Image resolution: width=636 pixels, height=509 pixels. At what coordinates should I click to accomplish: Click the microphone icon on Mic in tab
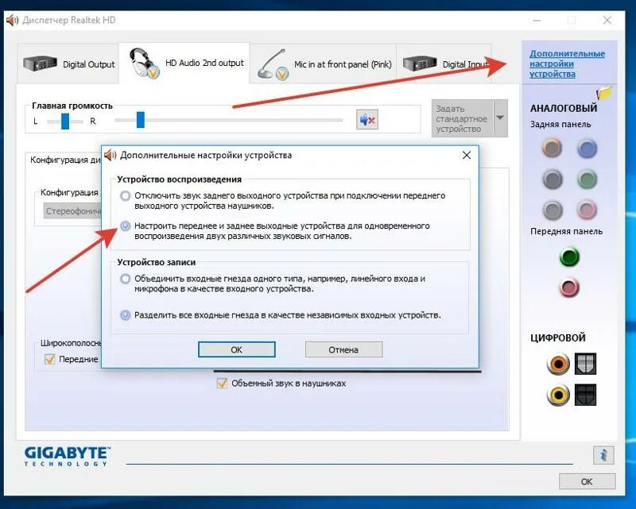tap(273, 65)
